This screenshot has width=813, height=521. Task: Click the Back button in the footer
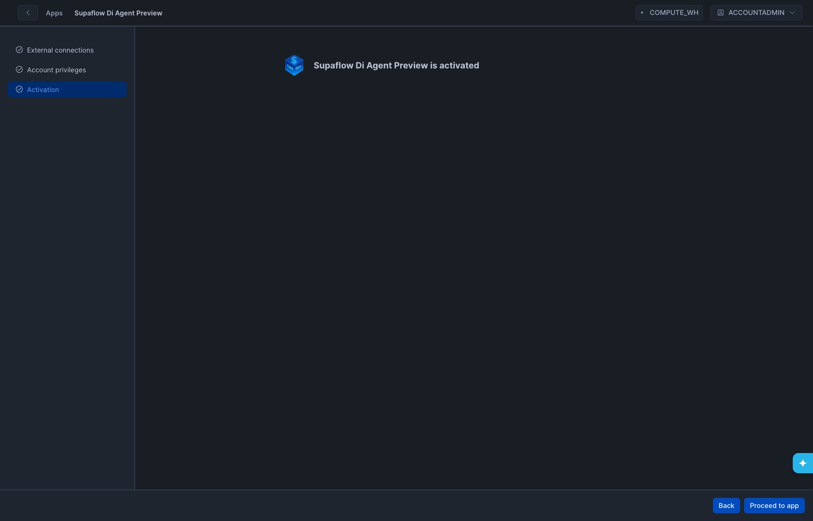pos(726,506)
